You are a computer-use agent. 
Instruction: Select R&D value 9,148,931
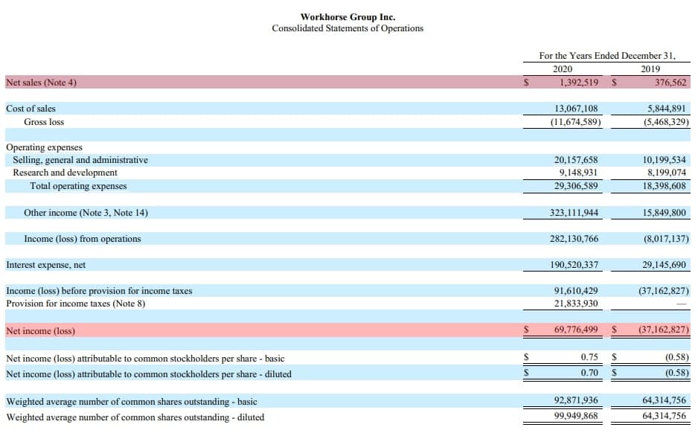578,172
